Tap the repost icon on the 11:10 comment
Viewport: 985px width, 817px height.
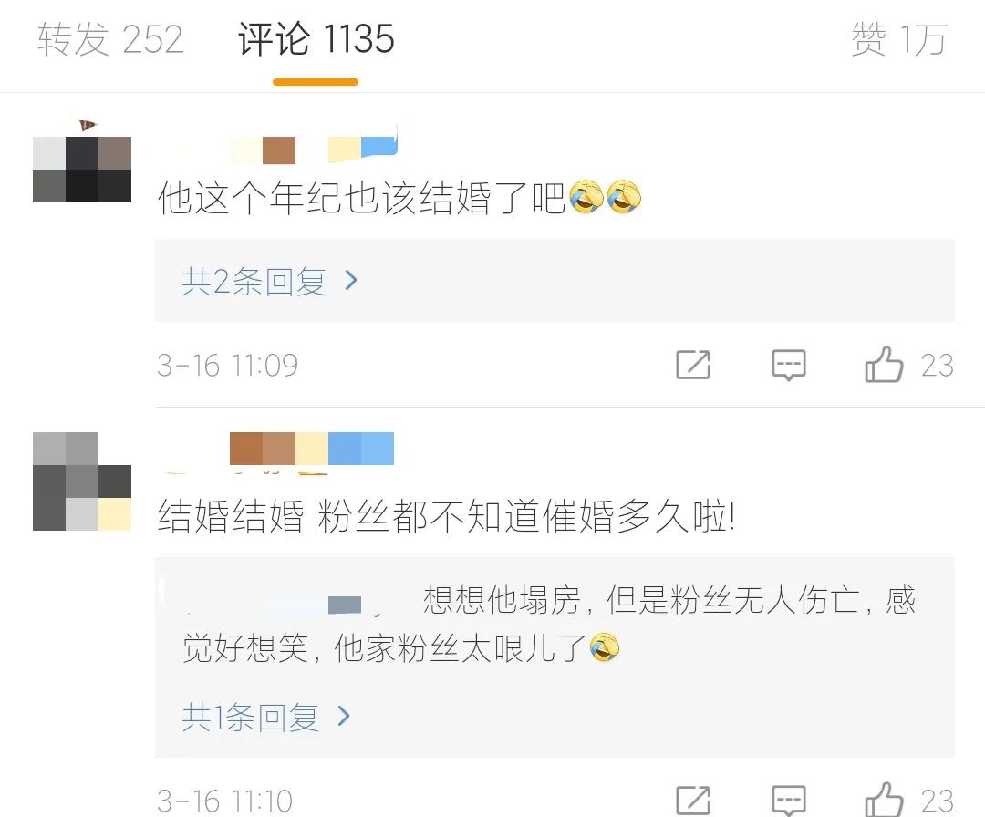[x=693, y=800]
